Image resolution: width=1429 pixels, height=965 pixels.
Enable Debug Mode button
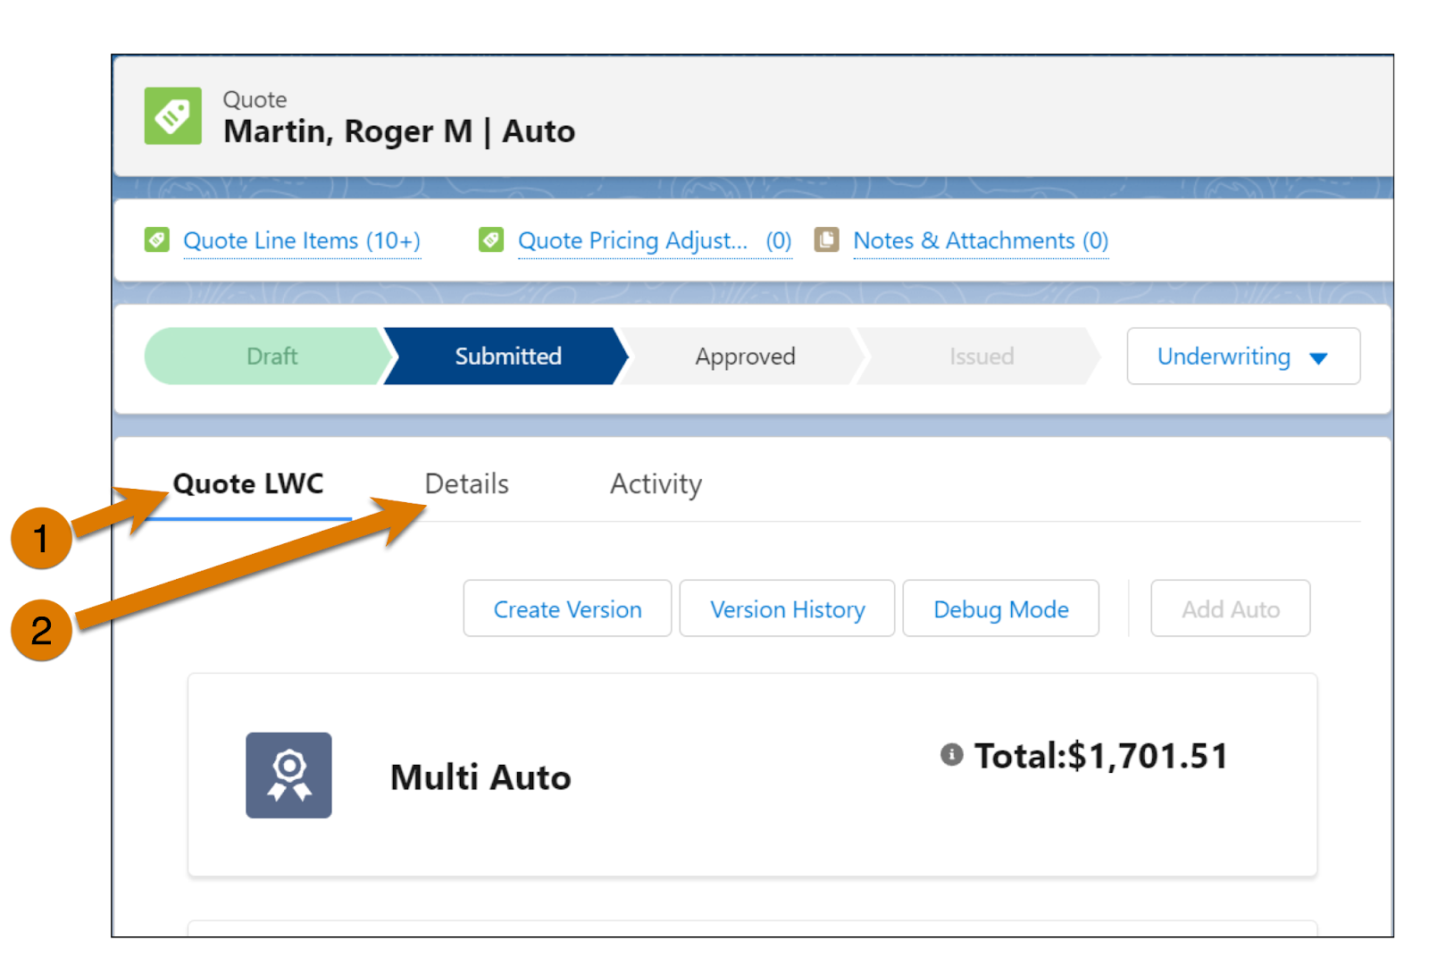pyautogui.click(x=1001, y=608)
